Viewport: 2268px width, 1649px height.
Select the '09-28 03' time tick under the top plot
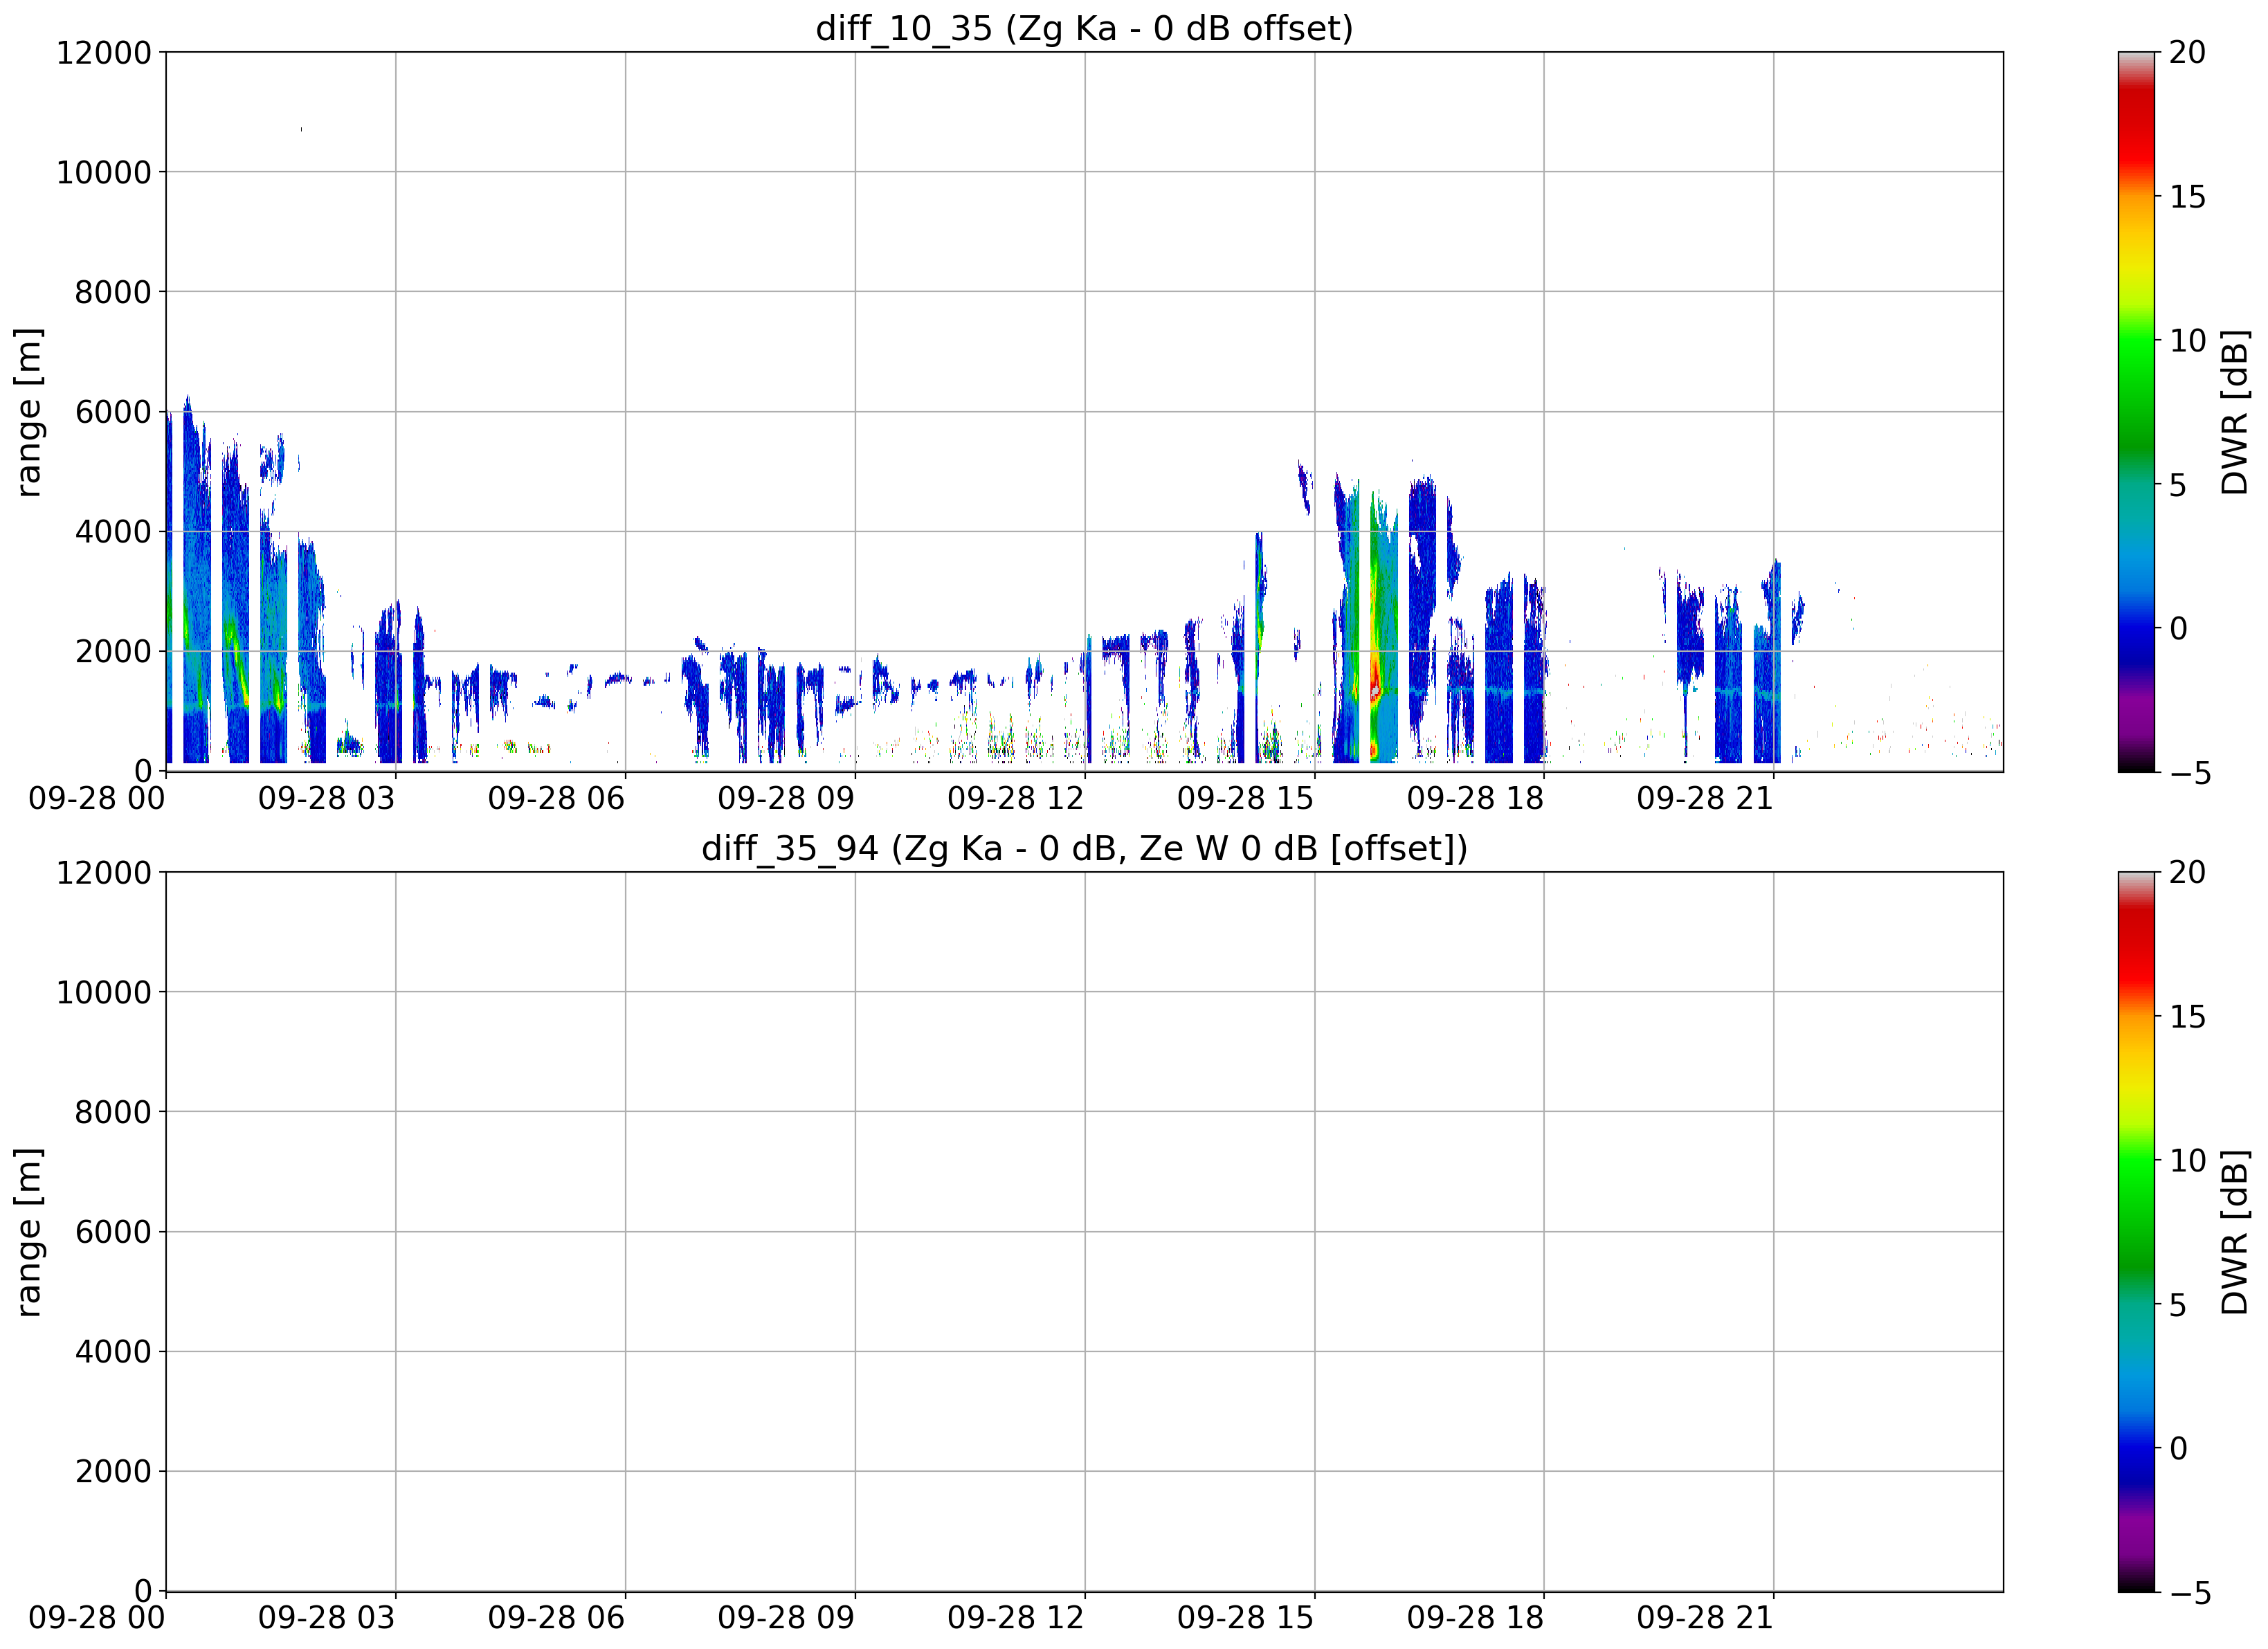tap(327, 798)
